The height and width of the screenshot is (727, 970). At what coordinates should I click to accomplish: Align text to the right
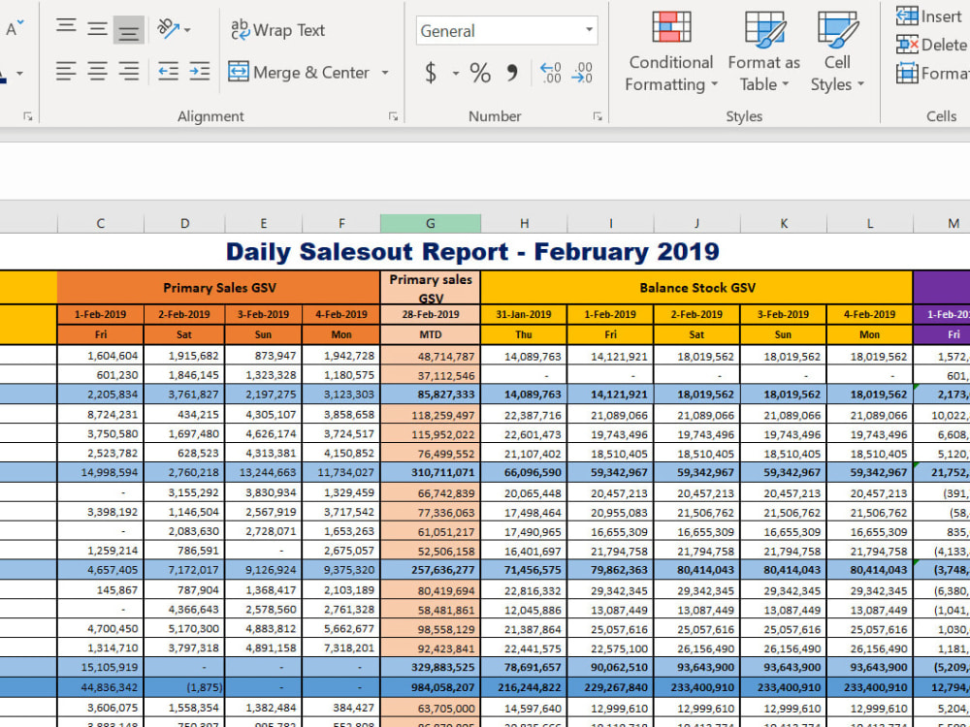[129, 72]
